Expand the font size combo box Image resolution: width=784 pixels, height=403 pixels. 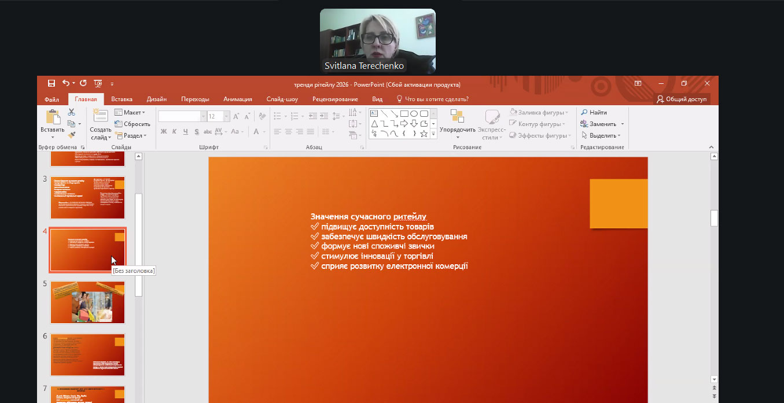coord(219,116)
